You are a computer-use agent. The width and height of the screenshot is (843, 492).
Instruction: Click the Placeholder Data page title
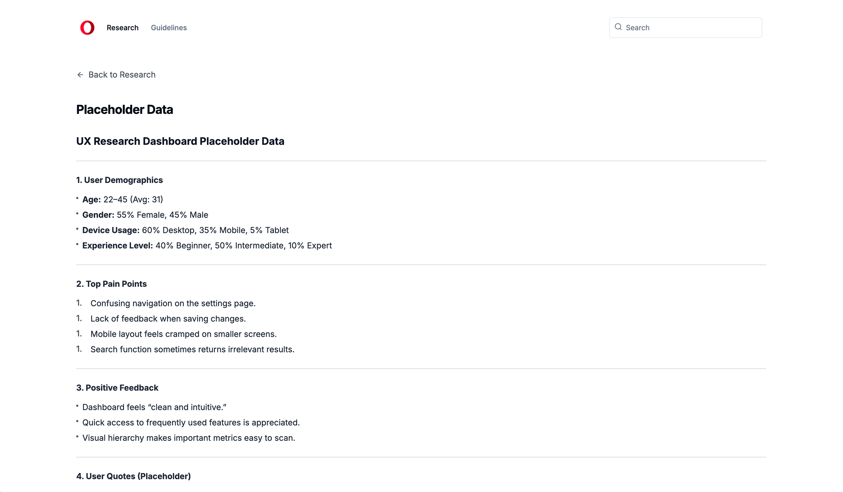[x=124, y=110]
